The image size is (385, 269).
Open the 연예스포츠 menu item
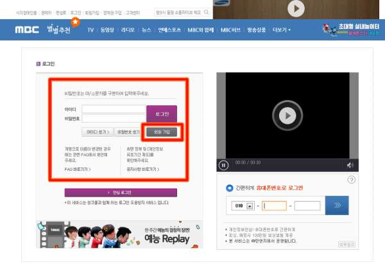169,30
